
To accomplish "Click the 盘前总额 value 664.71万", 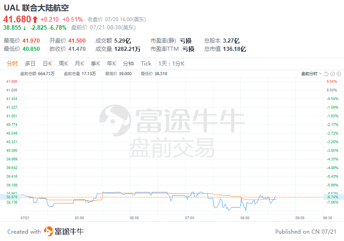I will coord(46,74).
